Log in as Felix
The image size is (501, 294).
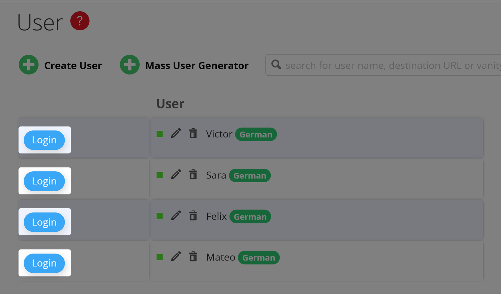[44, 222]
